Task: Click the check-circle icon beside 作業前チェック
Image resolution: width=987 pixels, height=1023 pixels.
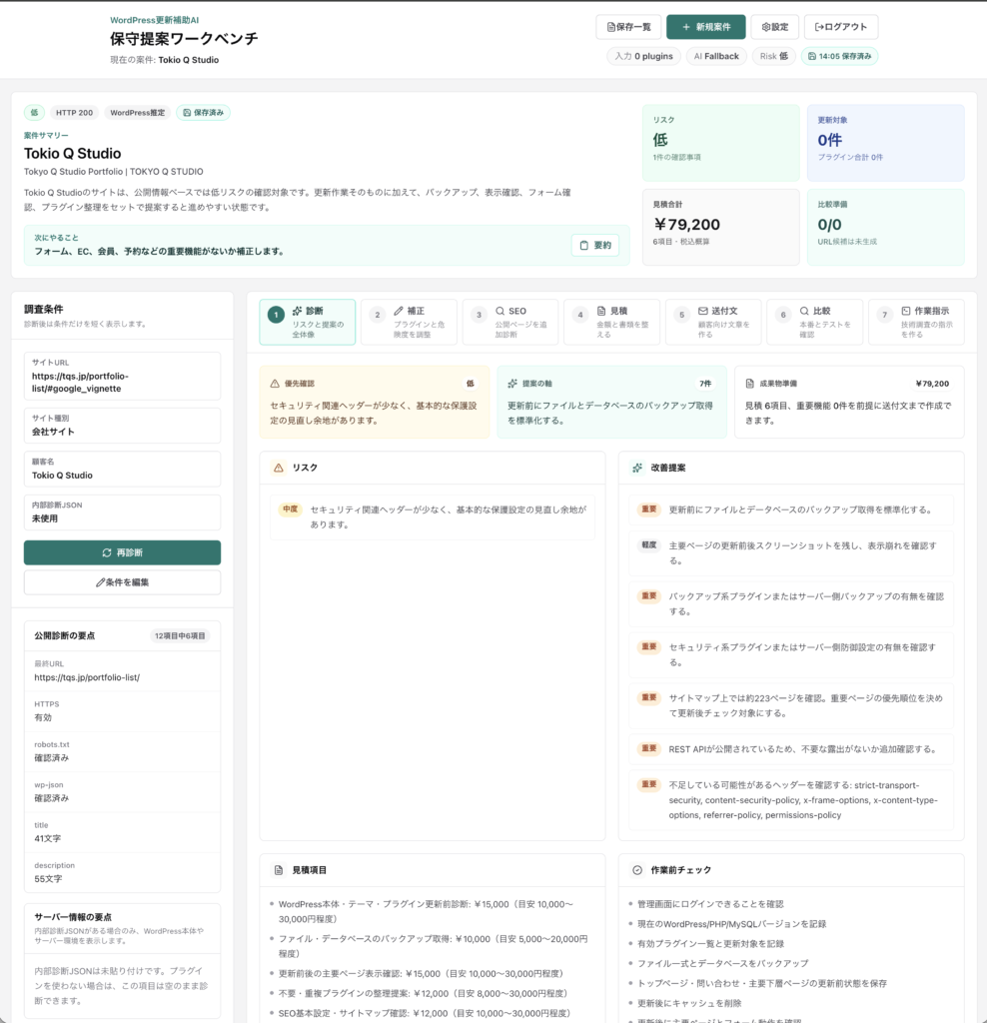Action: coord(637,870)
